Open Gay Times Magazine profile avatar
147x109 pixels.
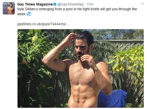pyautogui.click(x=9, y=8)
